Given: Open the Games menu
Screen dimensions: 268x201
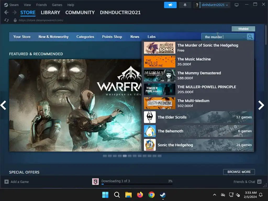Looking at the screenshot, I should tap(57, 5).
